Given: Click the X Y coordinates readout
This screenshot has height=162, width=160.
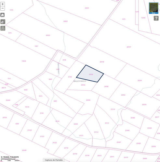Looking at the screenshot, I should pyautogui.click(x=10, y=157).
